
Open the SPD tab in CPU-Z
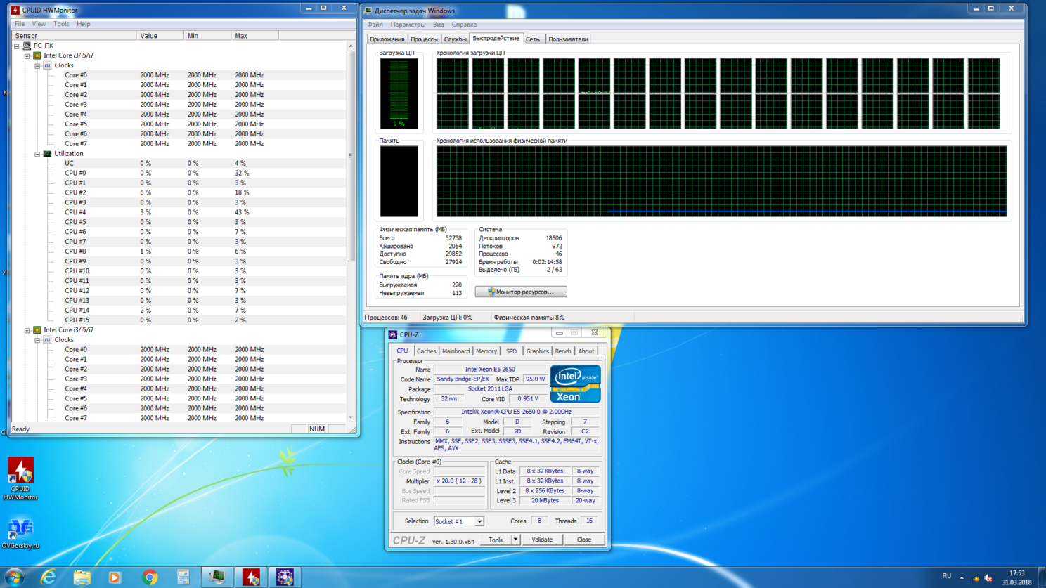coord(511,351)
